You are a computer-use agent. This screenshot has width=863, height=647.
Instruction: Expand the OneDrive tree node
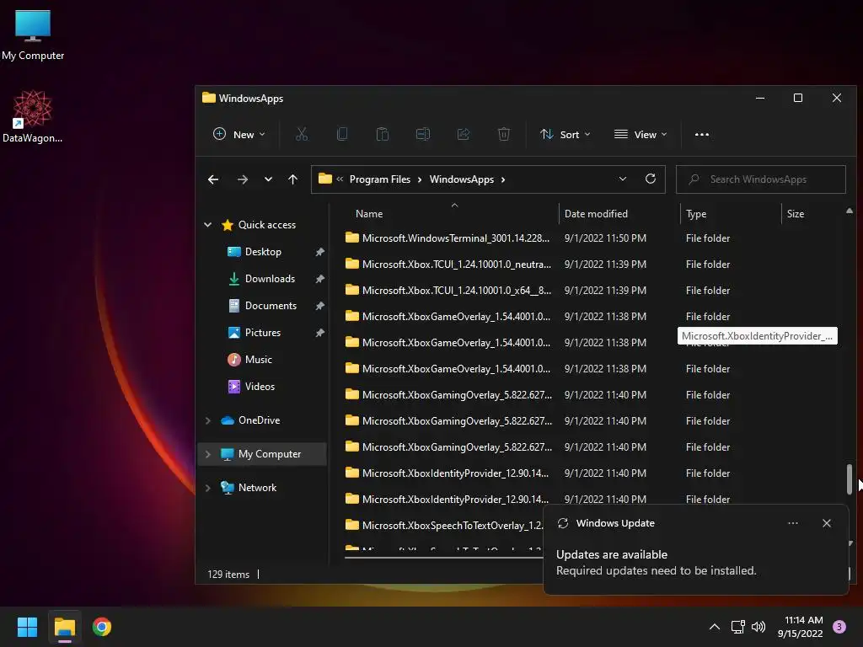[207, 420]
